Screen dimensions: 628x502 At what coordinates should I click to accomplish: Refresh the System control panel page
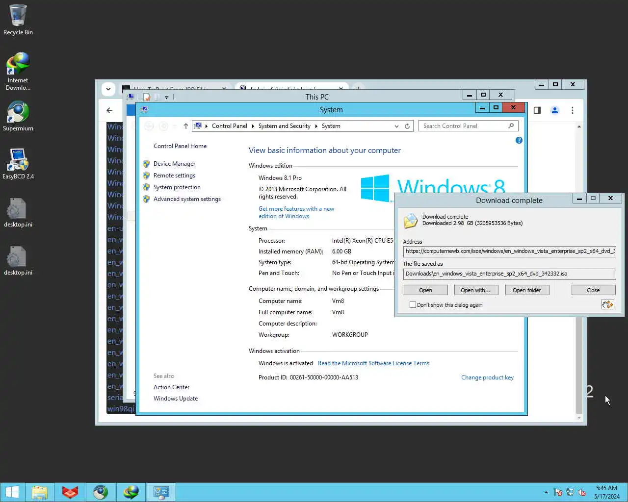[x=407, y=126]
